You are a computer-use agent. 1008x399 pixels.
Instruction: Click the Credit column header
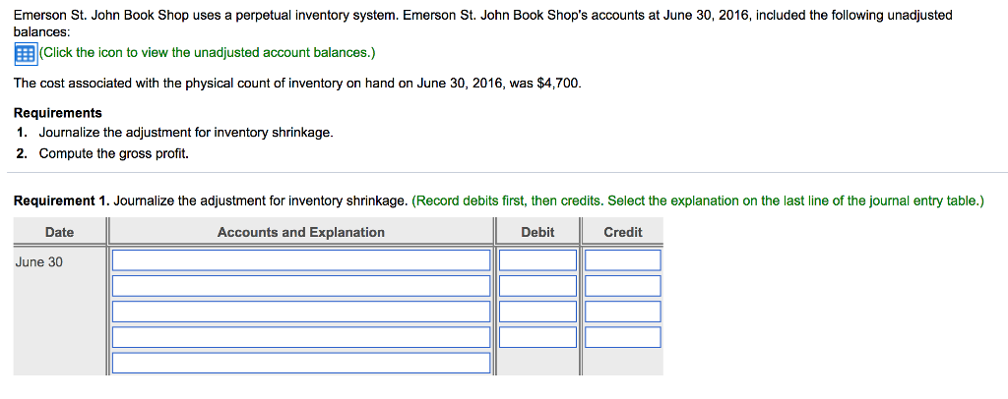coord(622,233)
